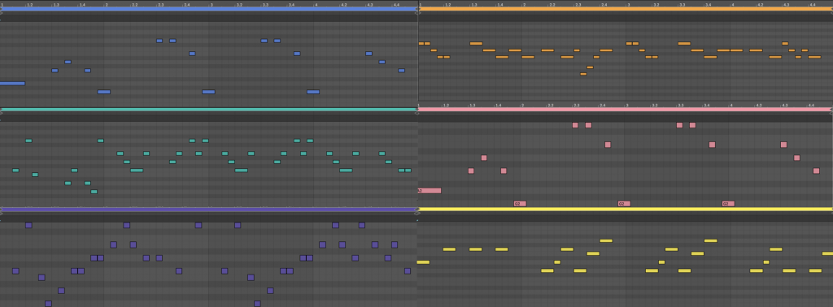Select the pink clip loop bar
The image size is (833, 307).
(x=626, y=109)
